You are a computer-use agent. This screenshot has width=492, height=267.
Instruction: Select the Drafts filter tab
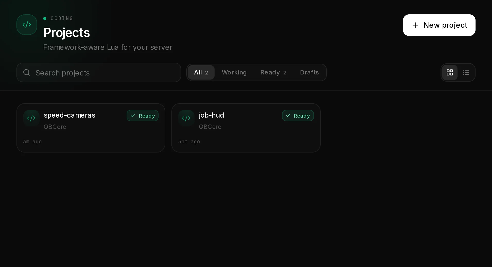coord(309,72)
